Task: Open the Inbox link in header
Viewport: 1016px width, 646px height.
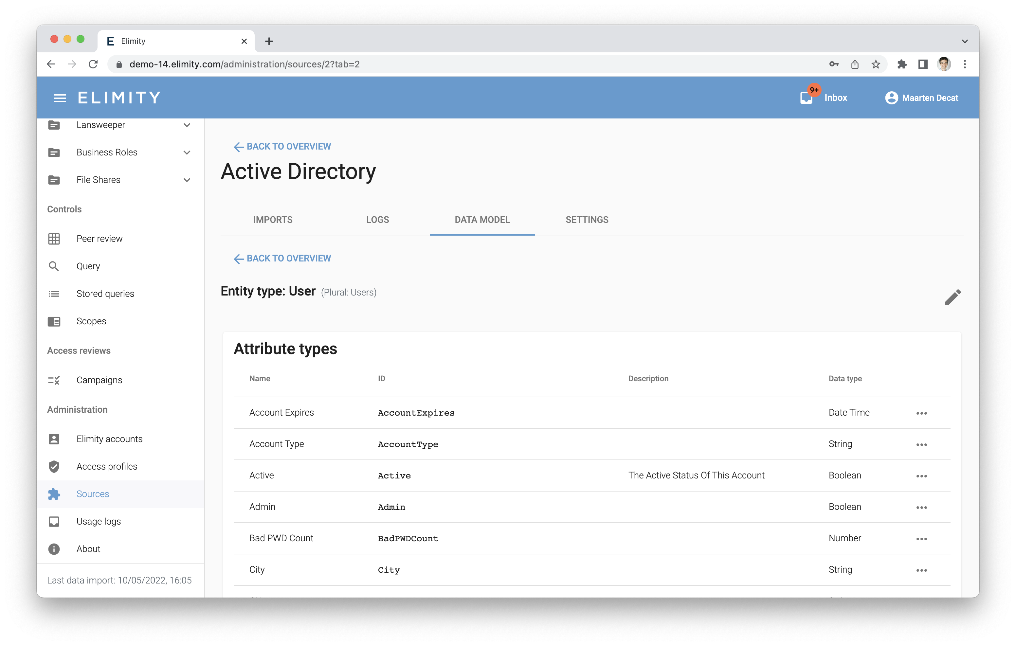Action: click(x=836, y=98)
